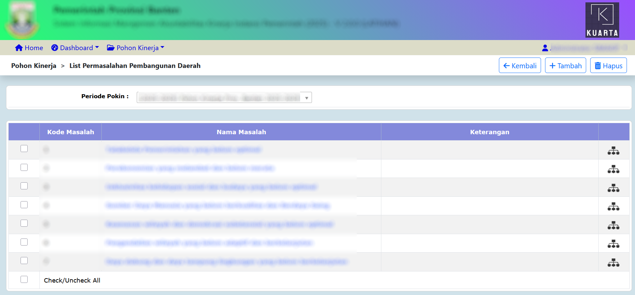
Task: Click the KUARTA logo in header
Action: coord(602,20)
